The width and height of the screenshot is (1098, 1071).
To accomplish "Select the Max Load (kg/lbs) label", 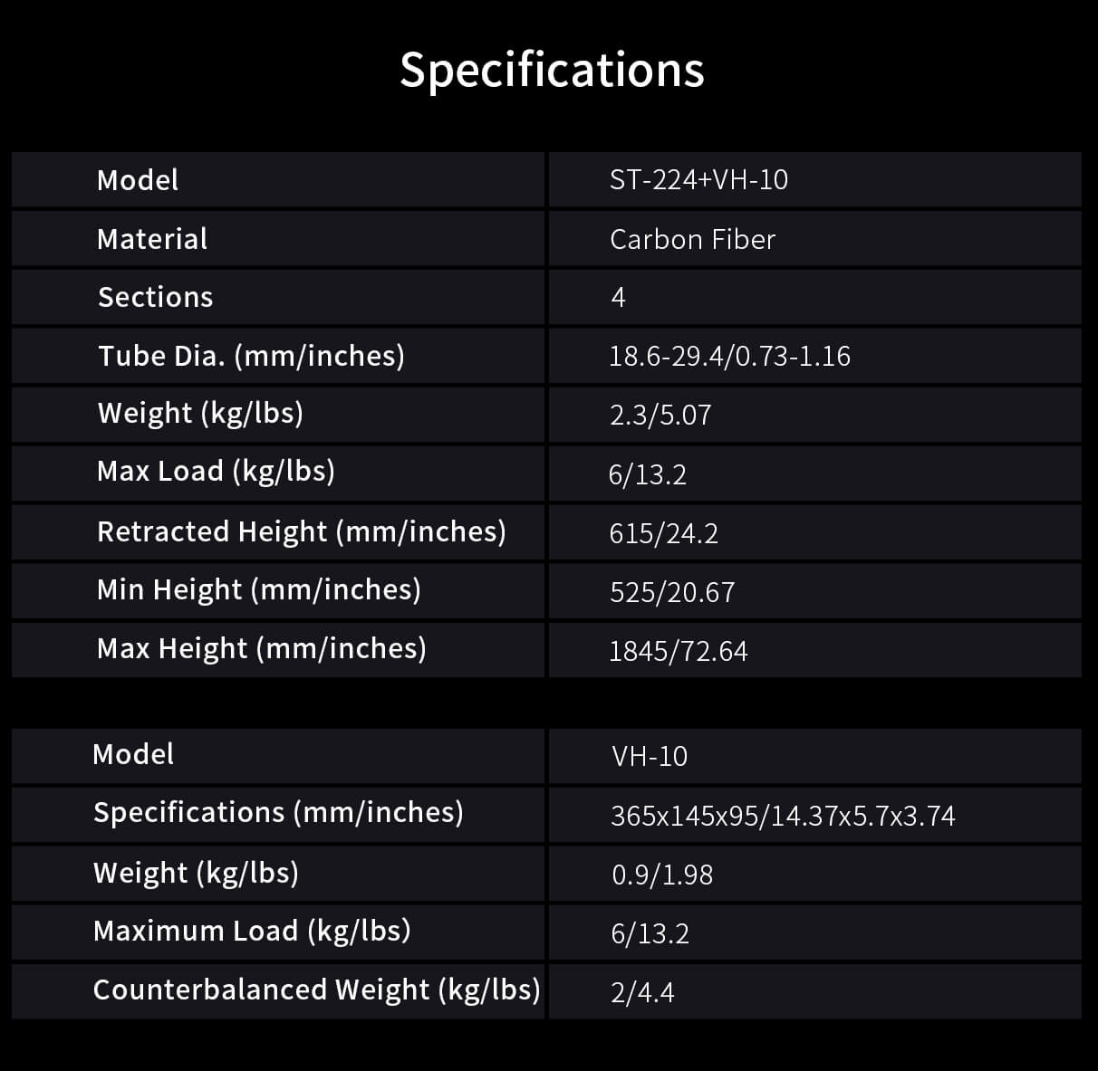I will 216,472.
